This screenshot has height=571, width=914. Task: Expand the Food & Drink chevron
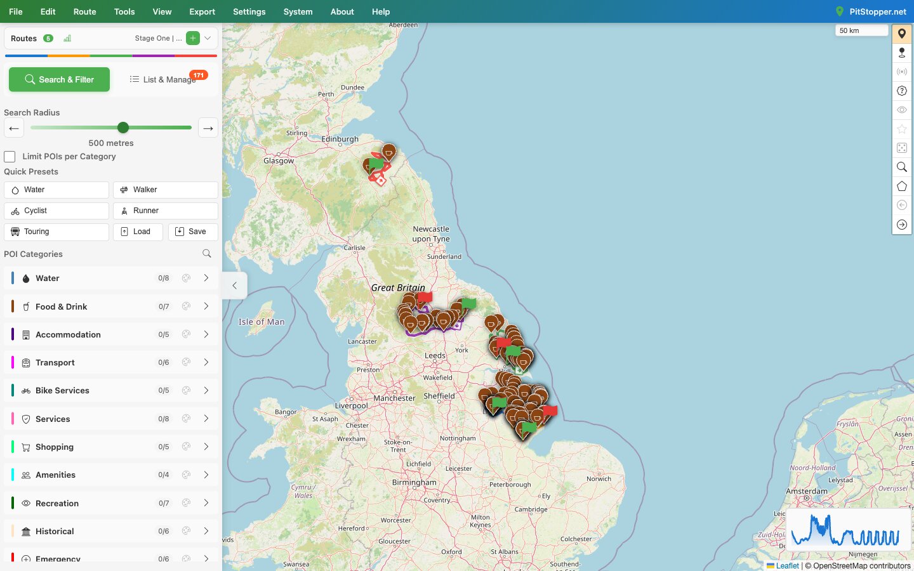pyautogui.click(x=206, y=306)
